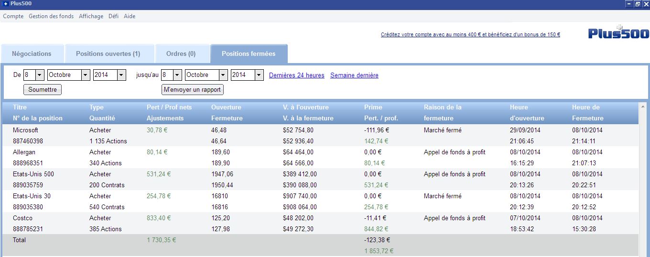Click the Soumettre button

tap(43, 89)
